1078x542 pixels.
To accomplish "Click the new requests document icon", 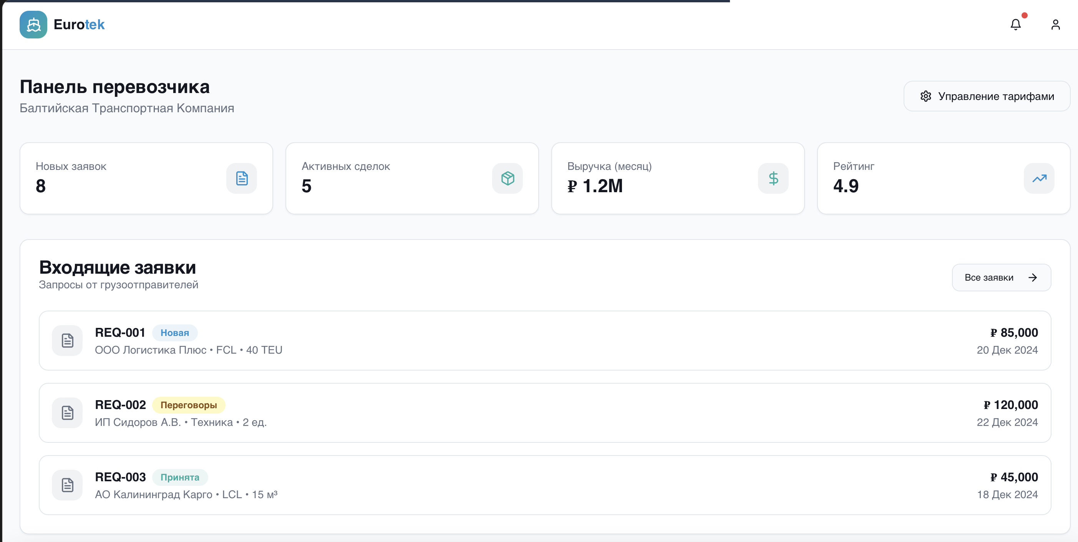I will tap(242, 178).
